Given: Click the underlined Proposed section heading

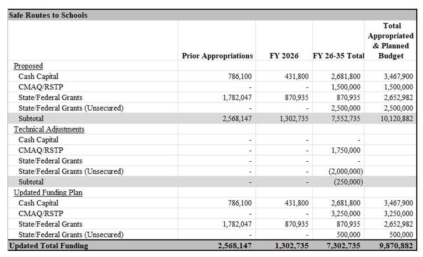Looking at the screenshot, I should [28, 66].
